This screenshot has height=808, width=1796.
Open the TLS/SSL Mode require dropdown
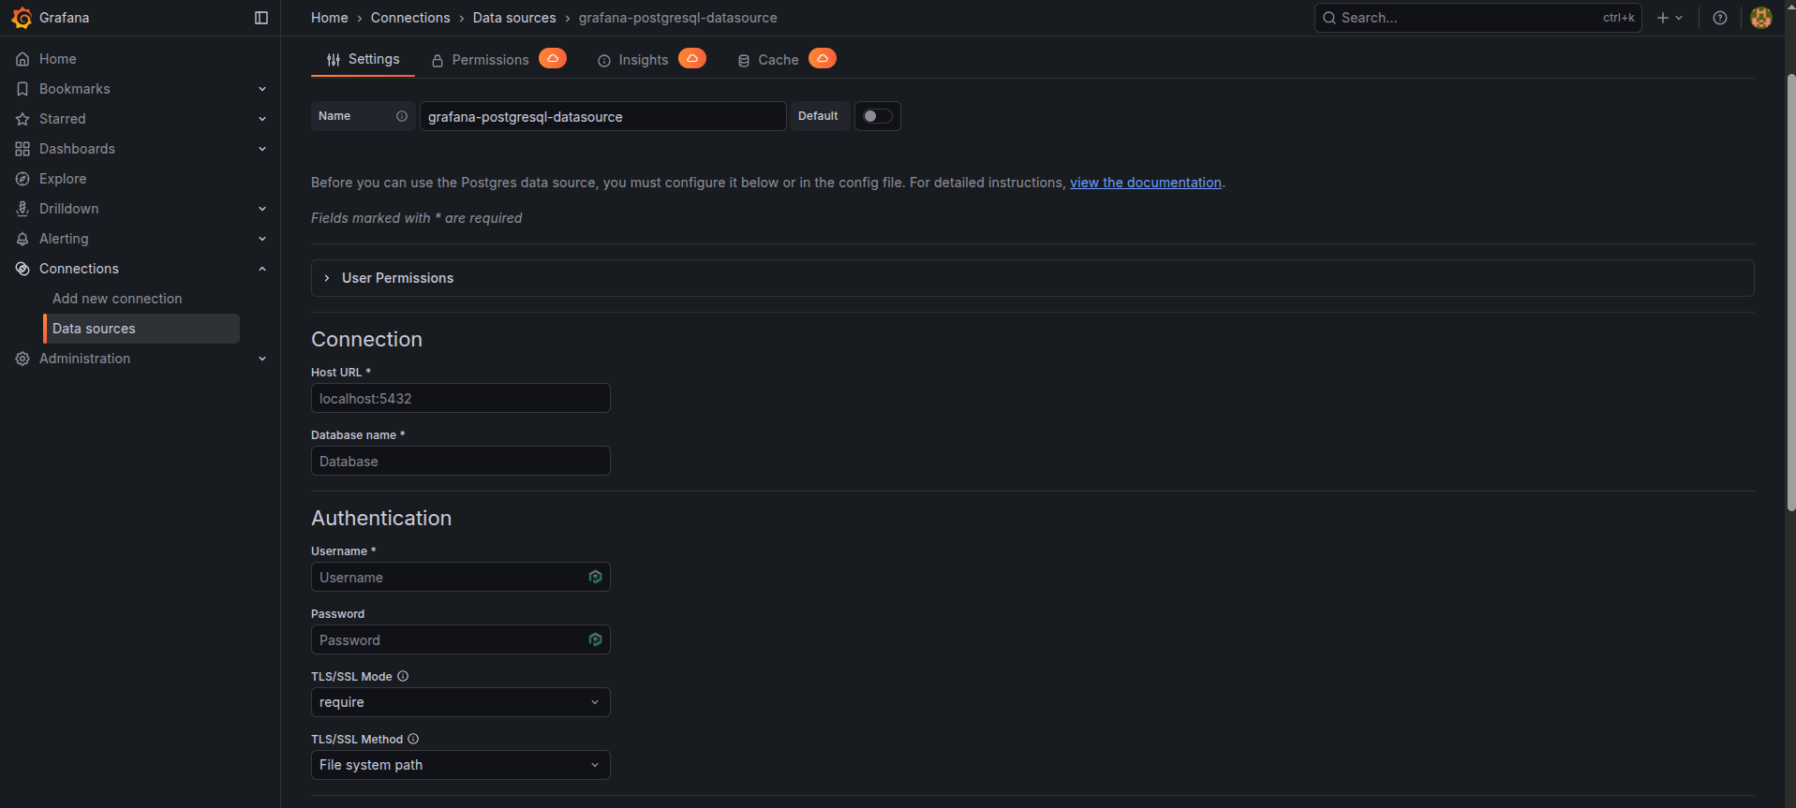pyautogui.click(x=460, y=702)
